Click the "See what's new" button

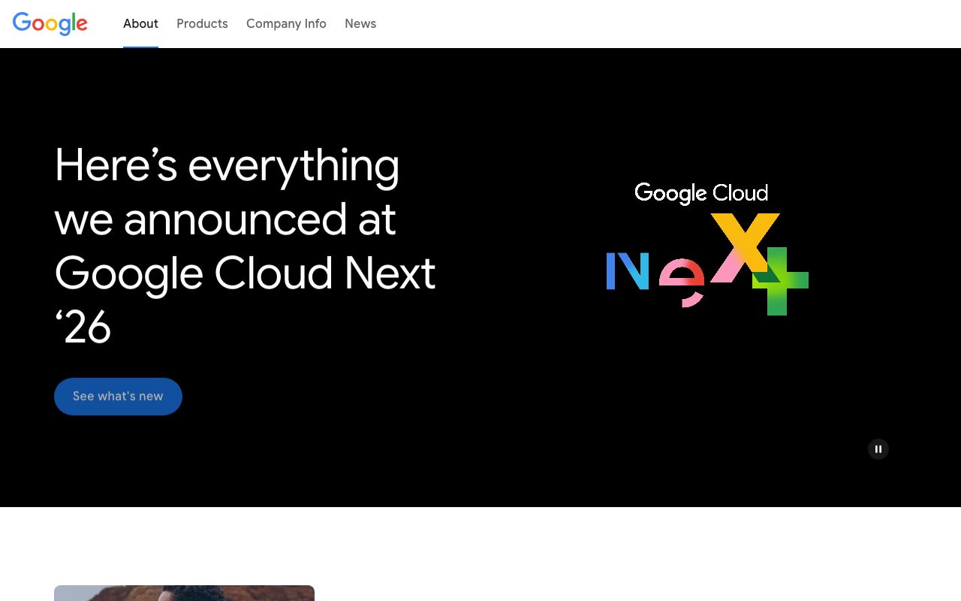[118, 396]
